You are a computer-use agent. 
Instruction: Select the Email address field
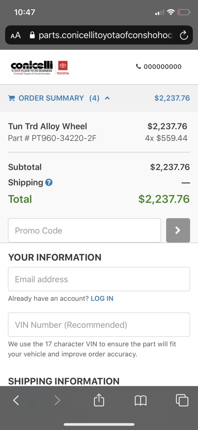99,279
